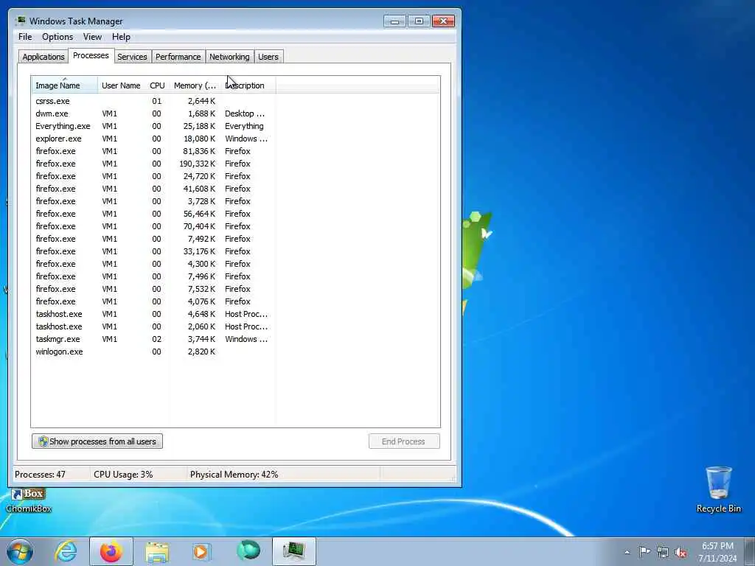Image resolution: width=755 pixels, height=566 pixels.
Task: Click the CPU Usage: 3% status entry
Action: (x=123, y=474)
